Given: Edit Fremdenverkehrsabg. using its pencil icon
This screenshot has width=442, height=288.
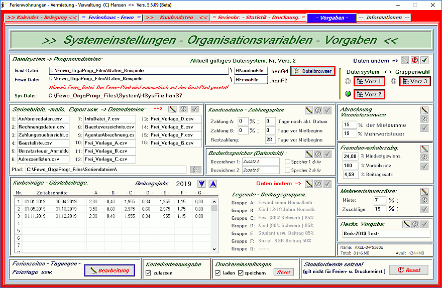Looking at the screenshot, I should [424, 149].
